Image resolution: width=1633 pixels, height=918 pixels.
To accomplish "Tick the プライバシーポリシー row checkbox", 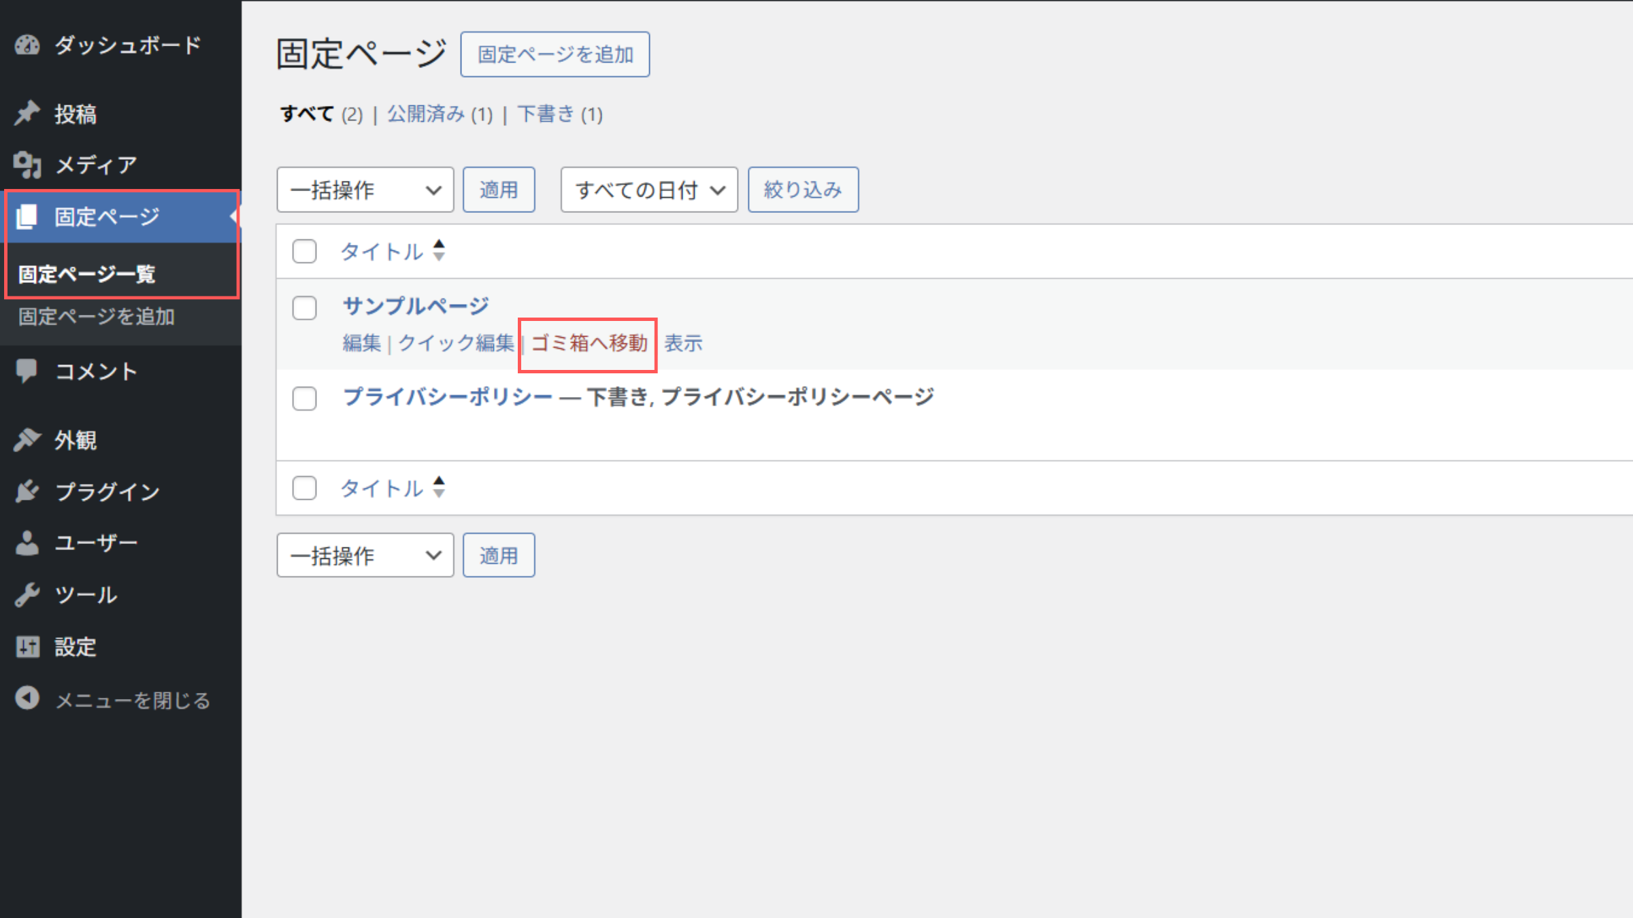I will [x=304, y=398].
